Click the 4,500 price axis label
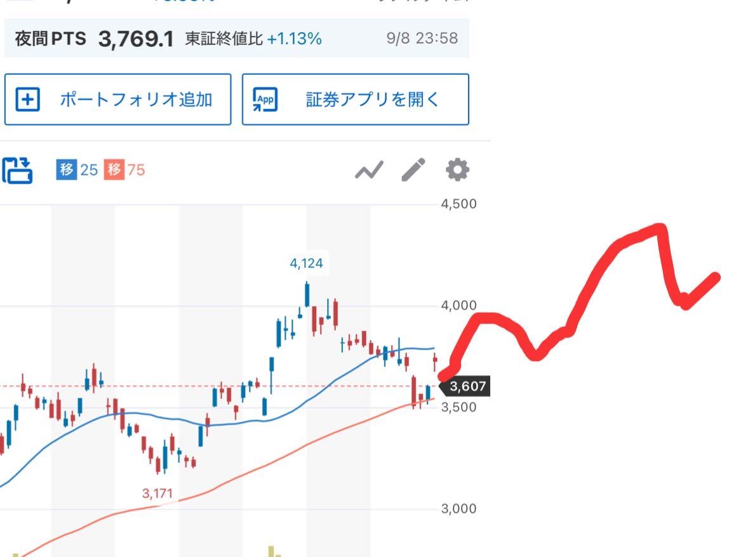This screenshot has width=743, height=557. point(459,204)
